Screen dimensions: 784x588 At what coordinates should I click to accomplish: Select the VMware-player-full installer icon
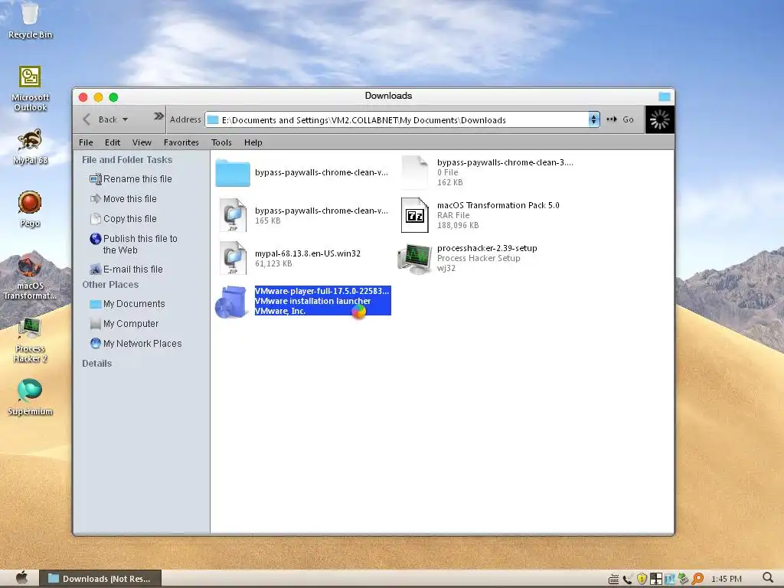231,302
